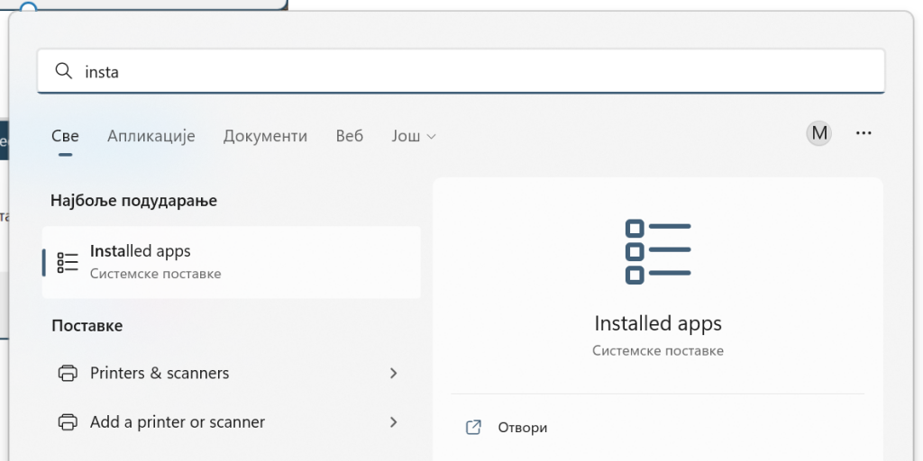Select the Веб filter tab
Image resolution: width=923 pixels, height=461 pixels.
coord(350,137)
